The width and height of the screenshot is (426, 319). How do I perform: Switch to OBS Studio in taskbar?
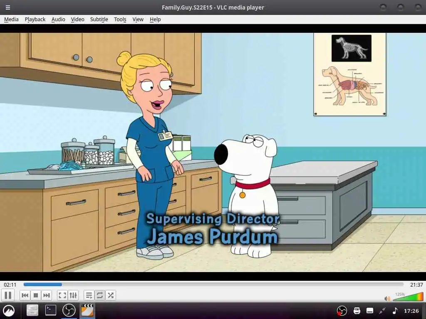(x=69, y=311)
